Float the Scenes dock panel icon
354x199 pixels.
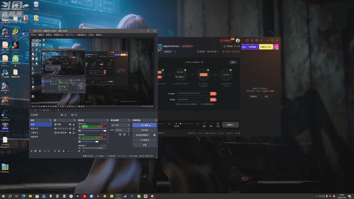click(x=50, y=120)
